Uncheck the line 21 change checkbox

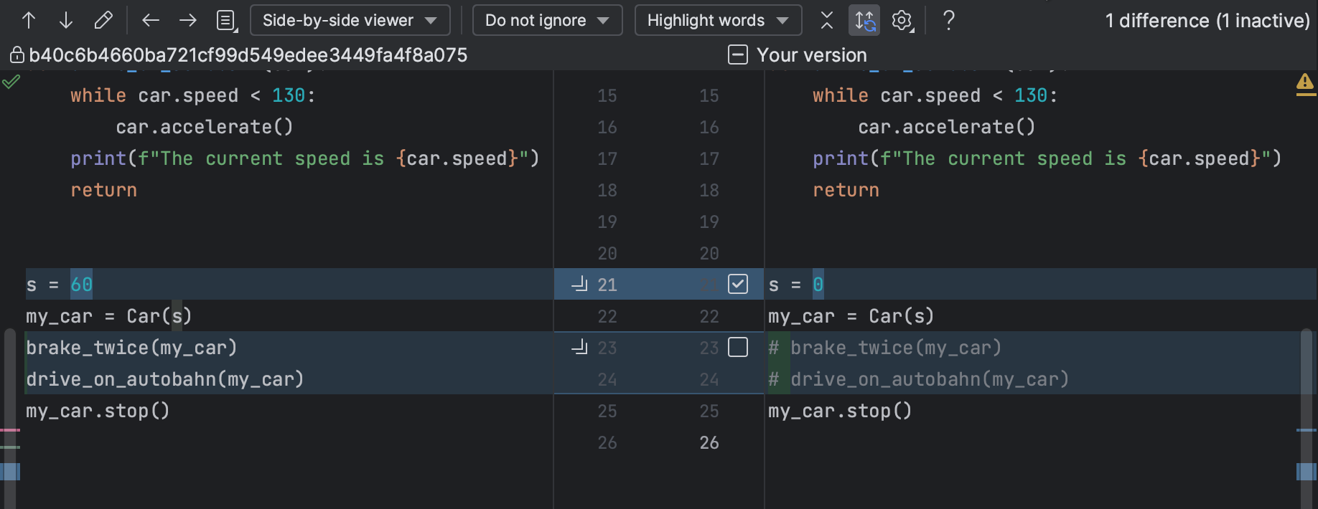click(x=738, y=284)
